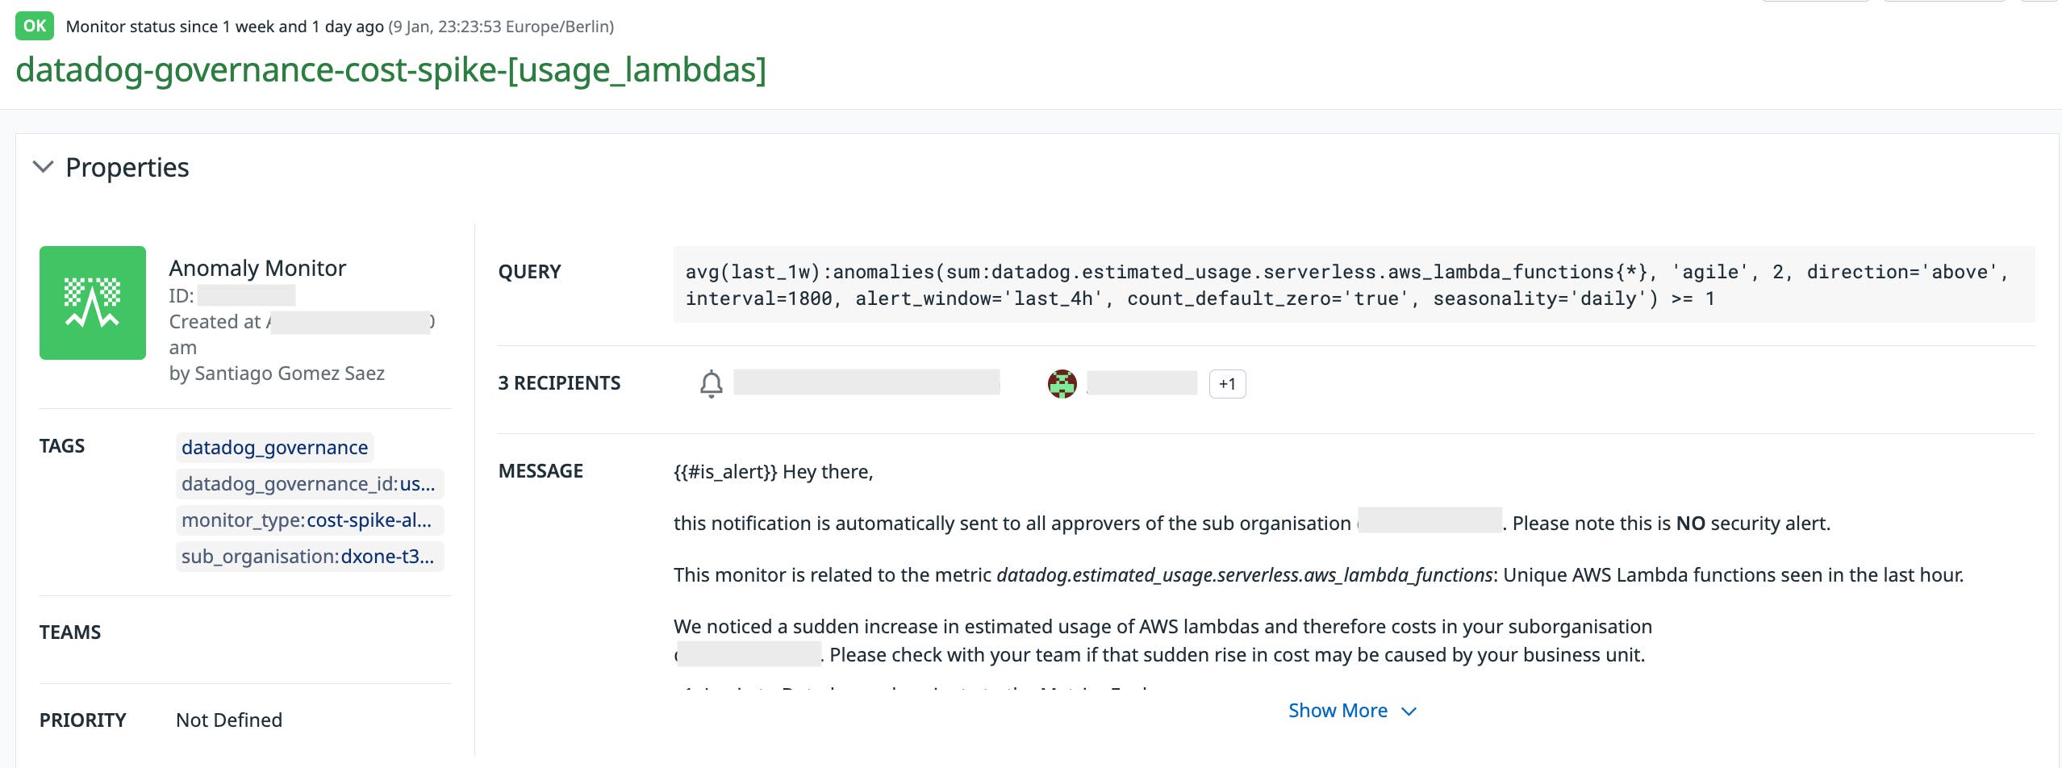
Task: Collapse the Properties section chevron
Action: [x=44, y=167]
